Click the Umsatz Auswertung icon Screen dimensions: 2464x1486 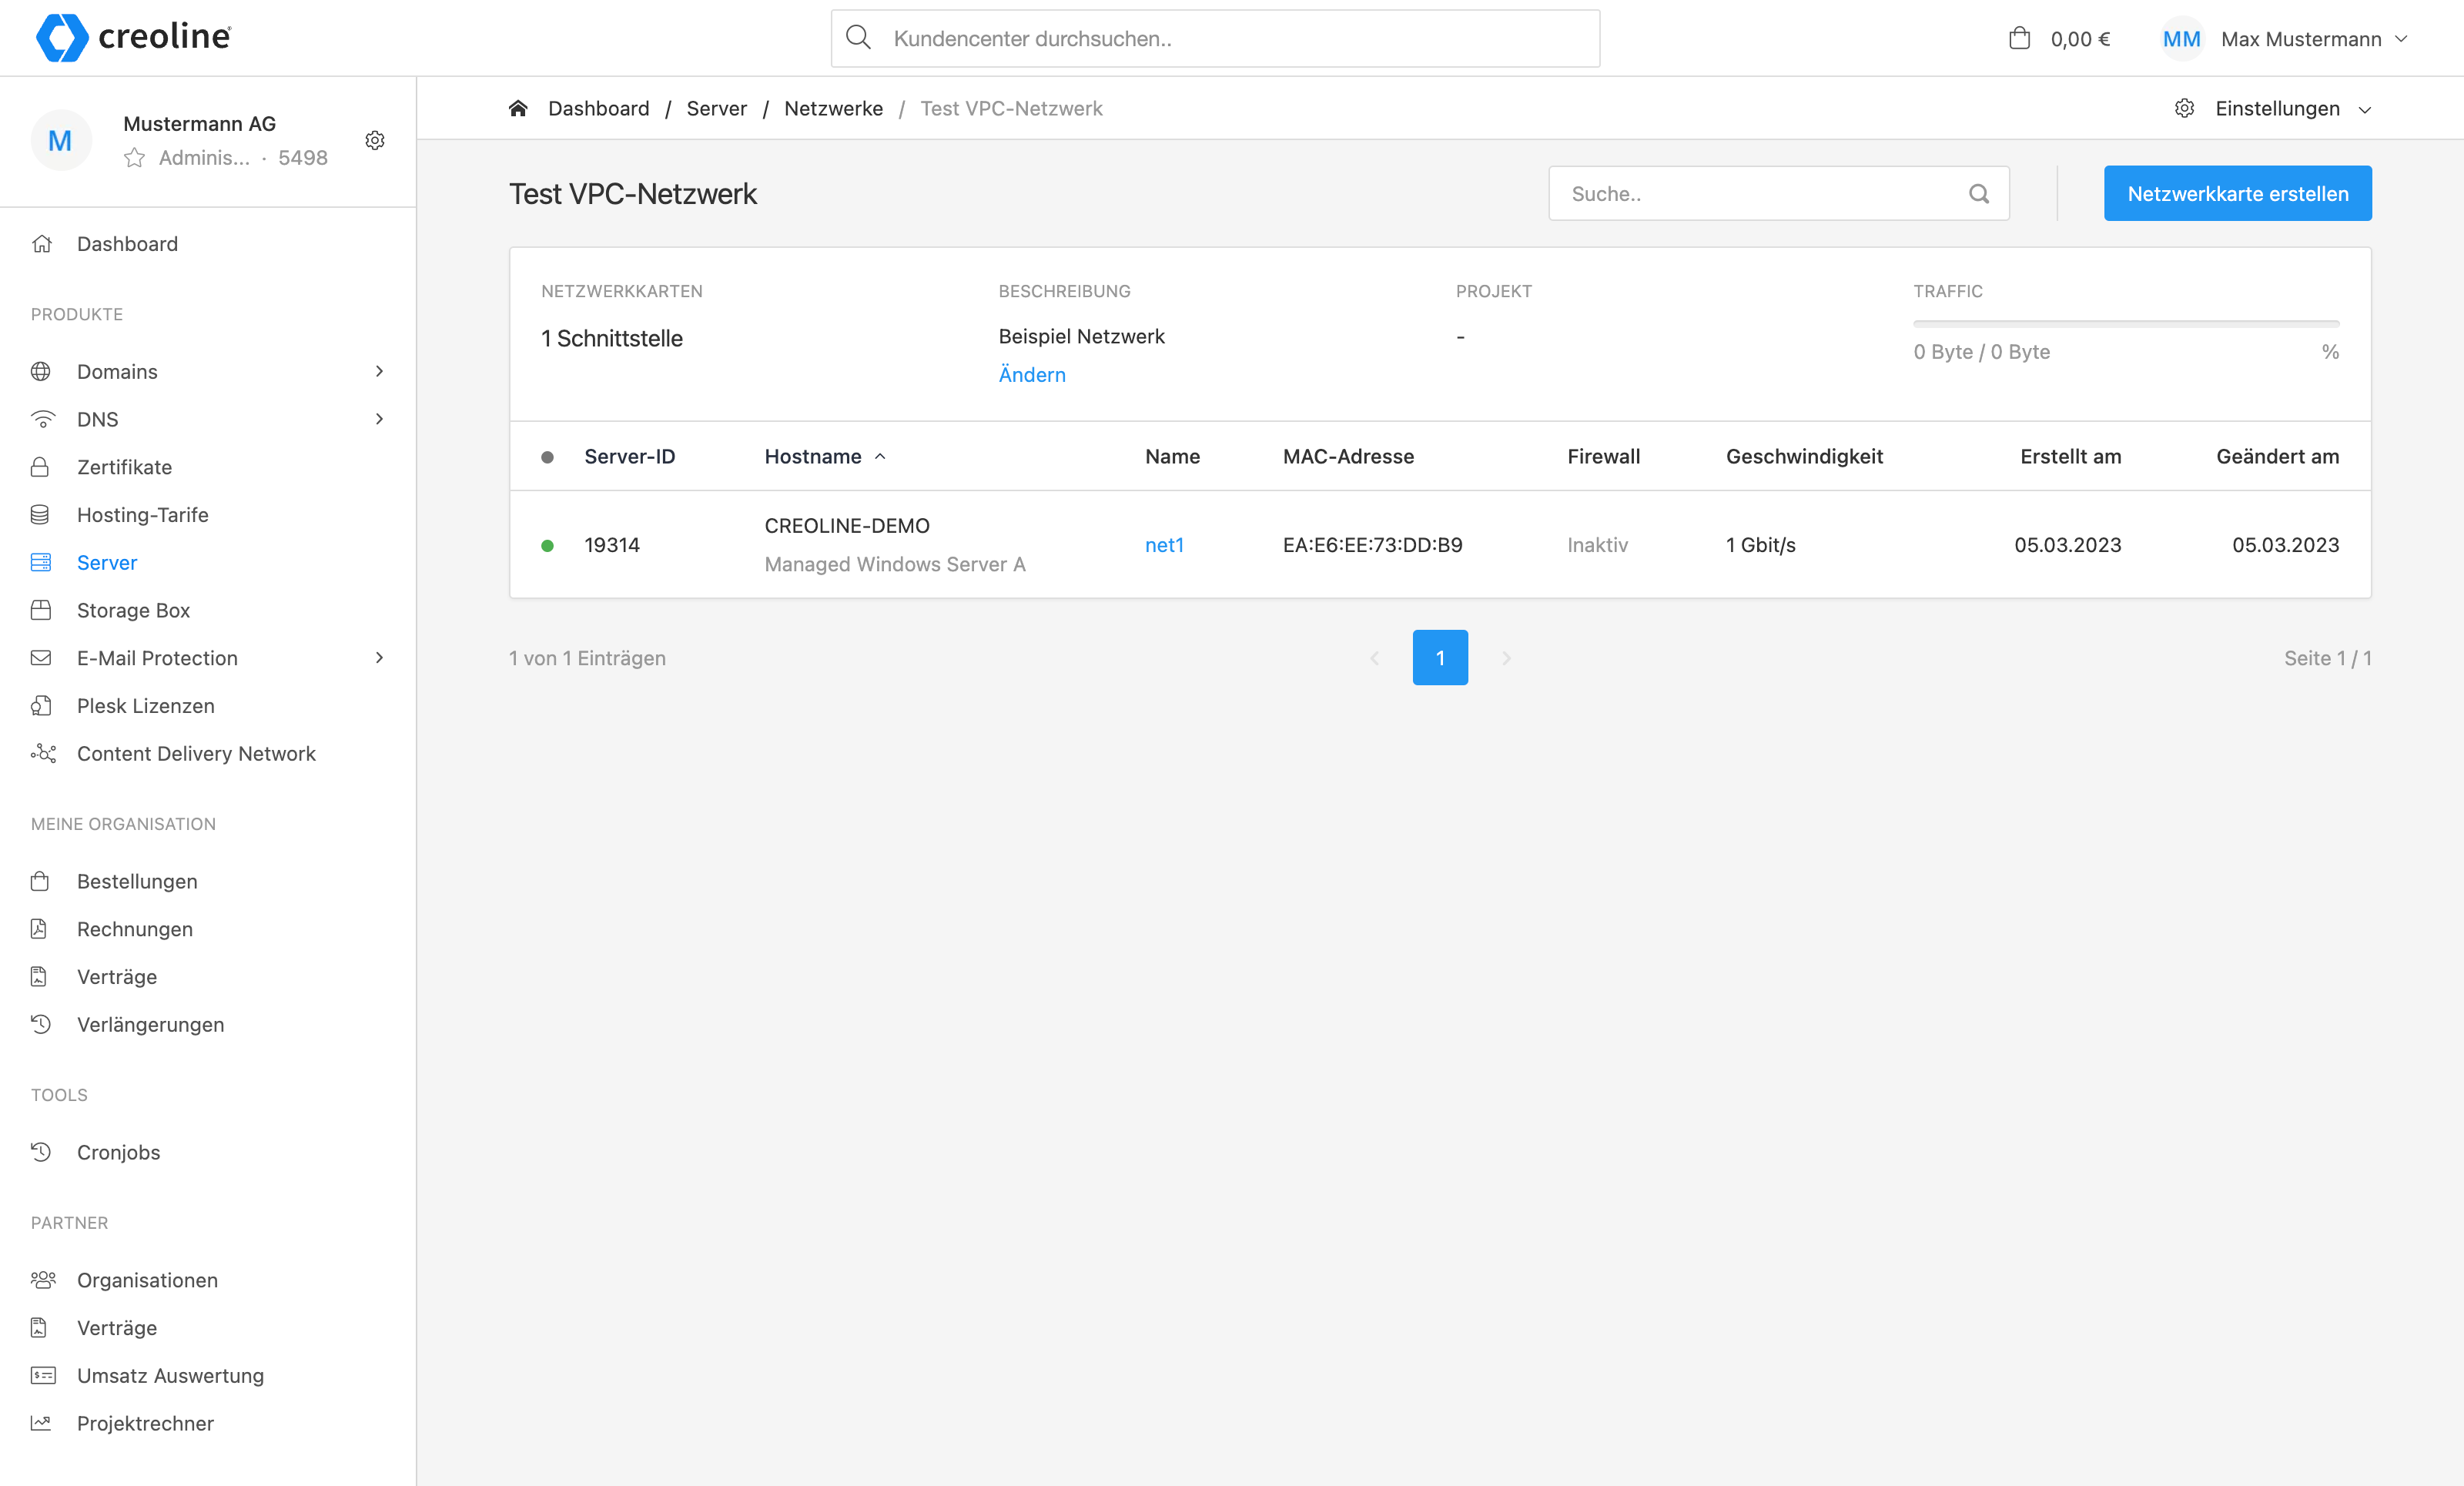43,1375
